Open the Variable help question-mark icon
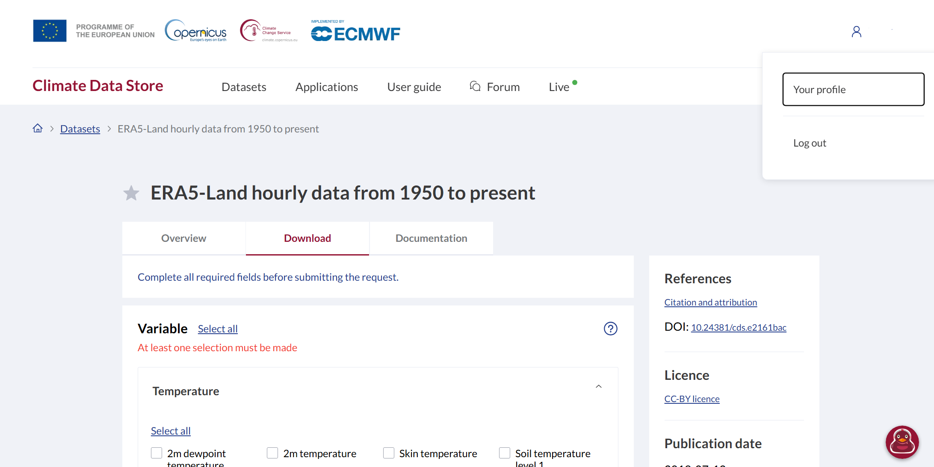Screen dimensions: 934x467 pos(610,329)
